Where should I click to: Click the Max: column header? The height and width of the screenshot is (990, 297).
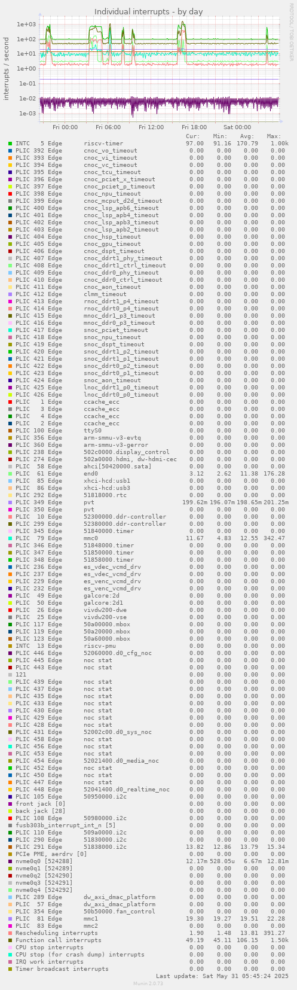click(274, 136)
